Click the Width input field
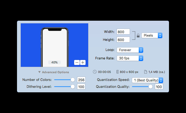186x113 pixels. (x=123, y=32)
